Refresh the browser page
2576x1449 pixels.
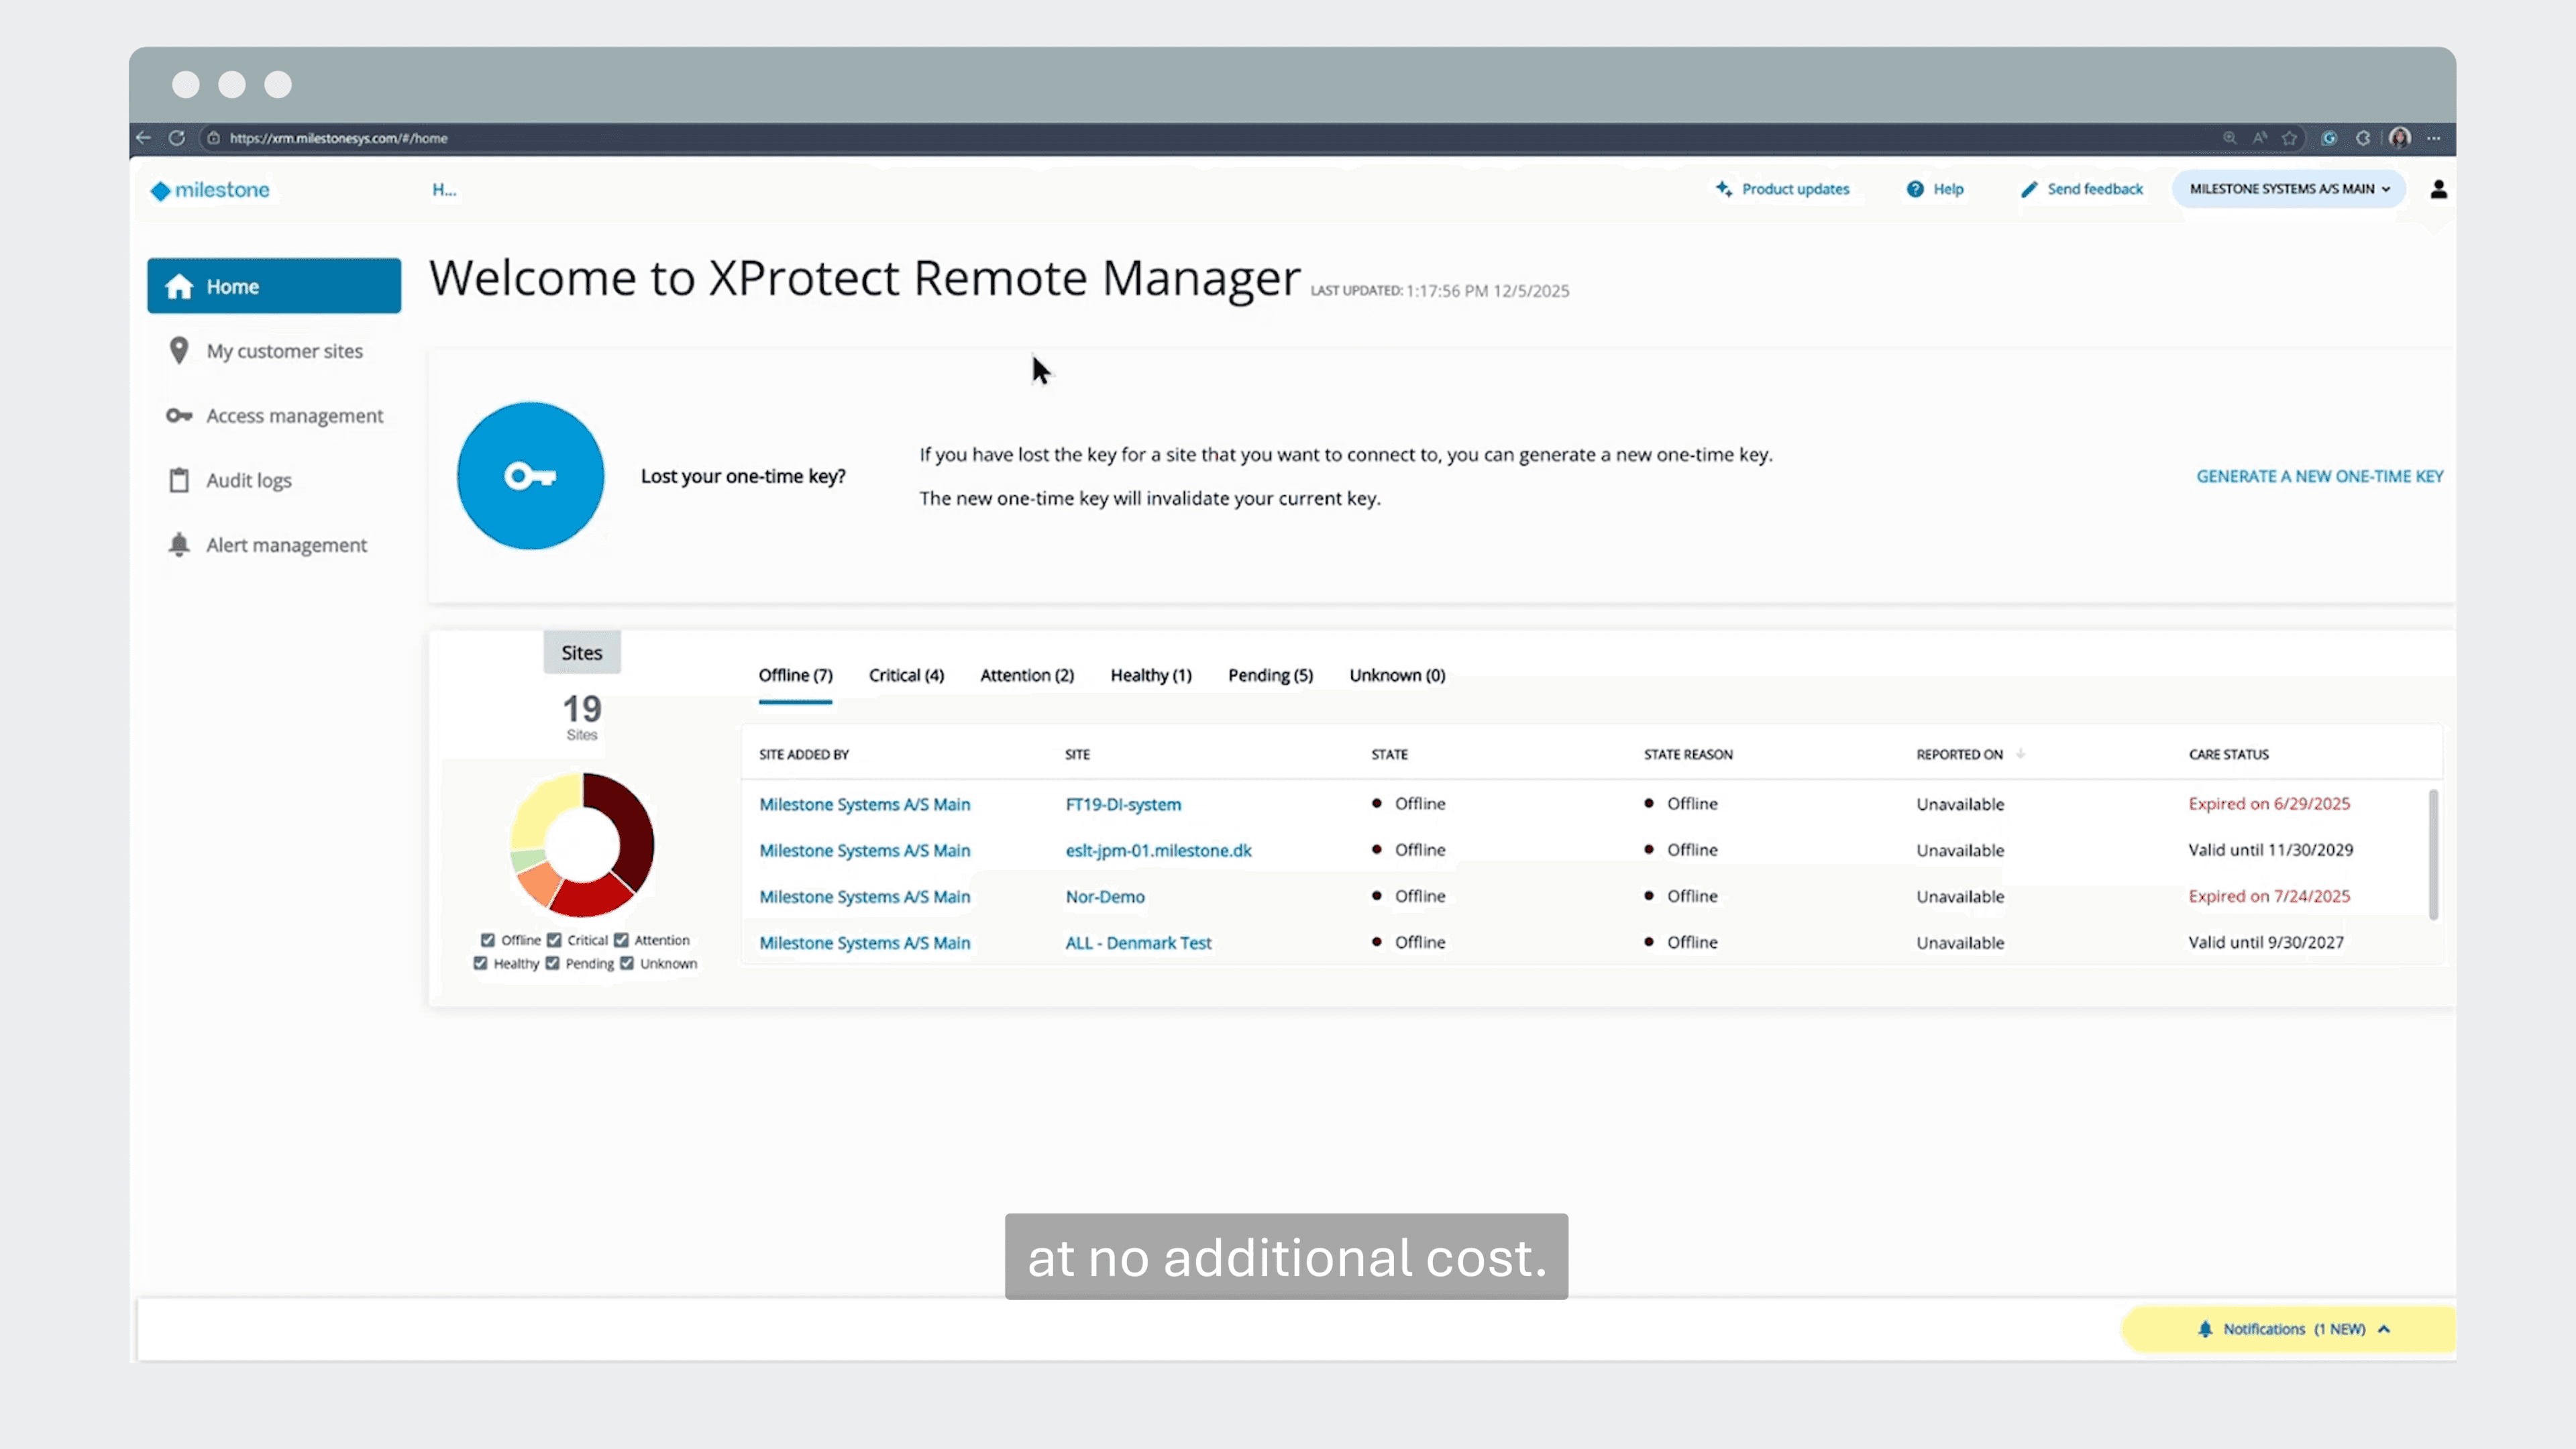tap(177, 138)
